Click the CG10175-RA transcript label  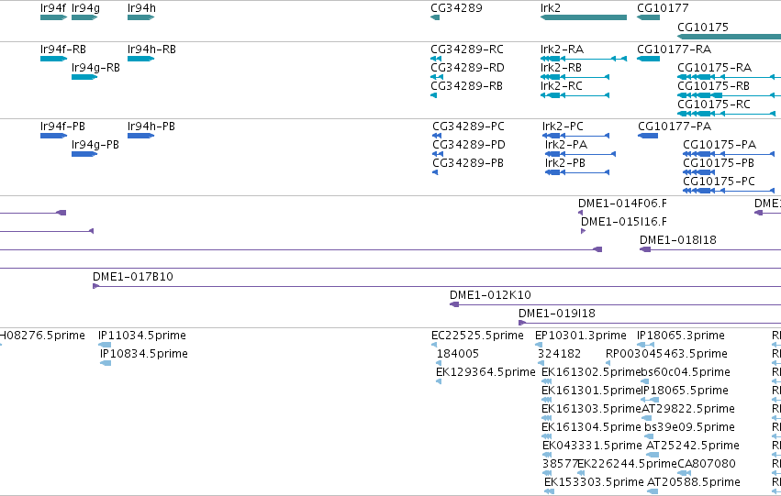click(x=715, y=68)
